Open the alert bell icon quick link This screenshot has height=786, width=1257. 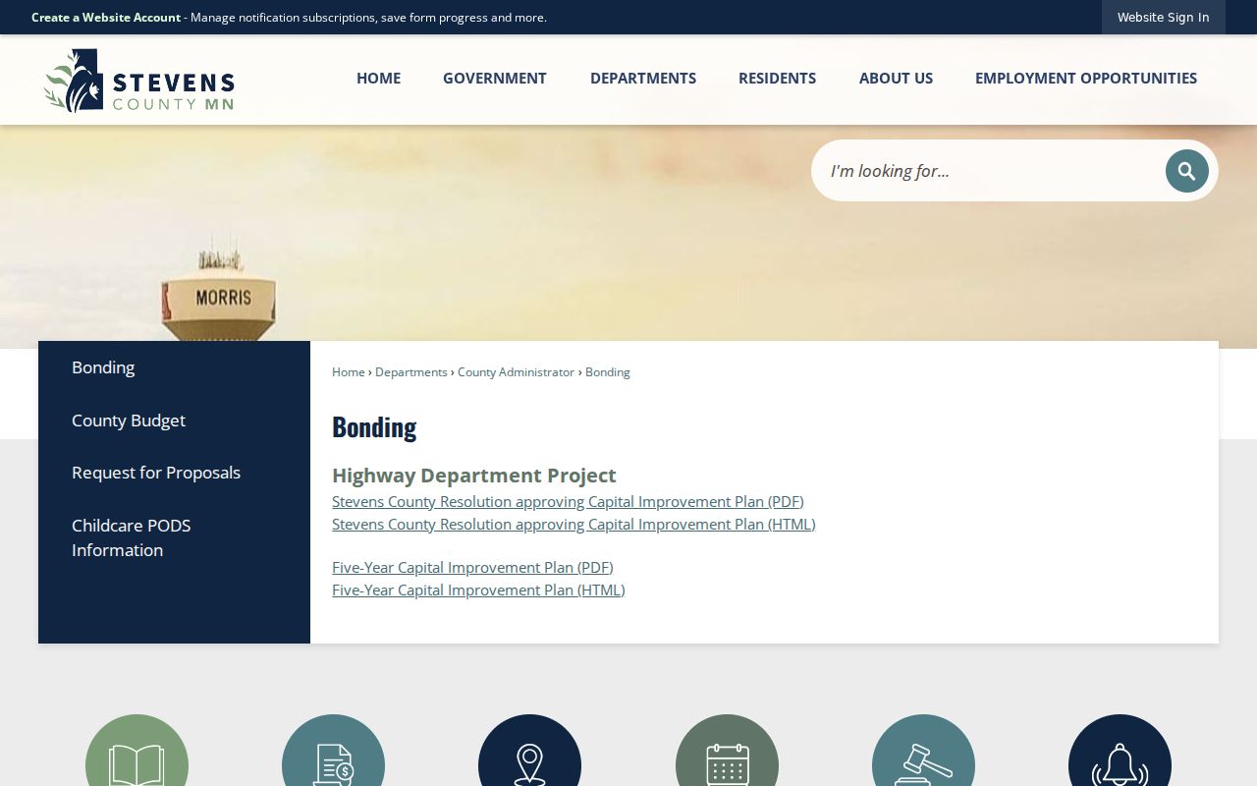(x=1120, y=751)
